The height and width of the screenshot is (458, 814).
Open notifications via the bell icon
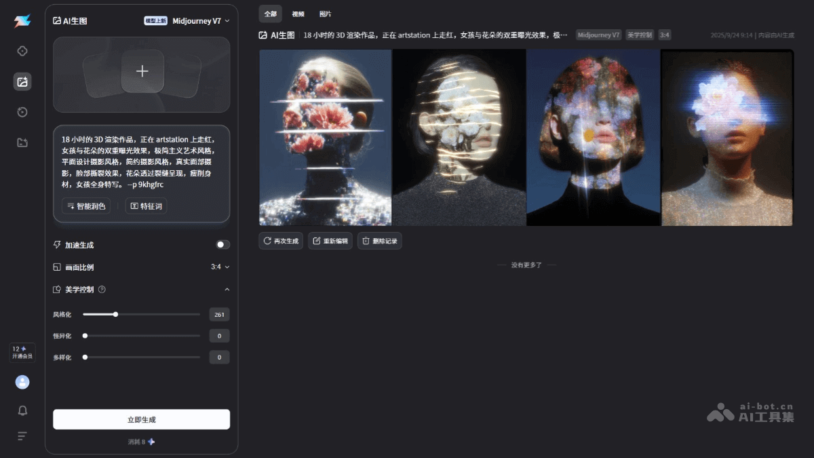click(x=22, y=411)
